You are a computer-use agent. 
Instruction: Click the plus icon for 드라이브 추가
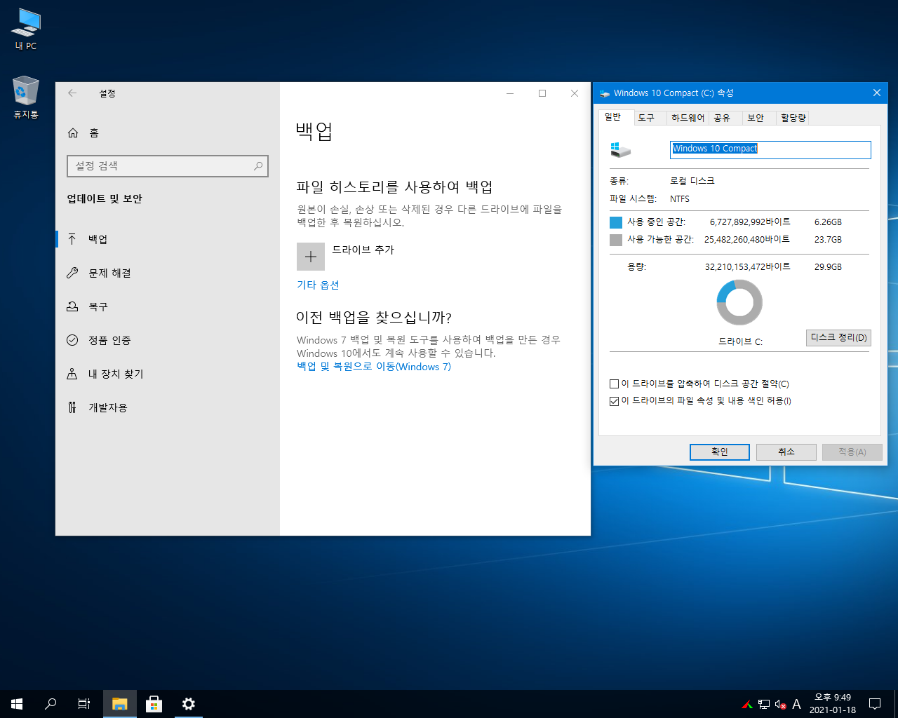click(311, 257)
